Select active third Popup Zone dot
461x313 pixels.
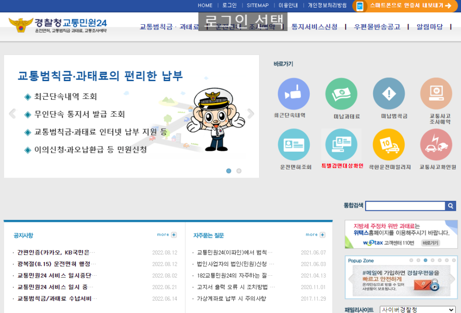coord(425,260)
